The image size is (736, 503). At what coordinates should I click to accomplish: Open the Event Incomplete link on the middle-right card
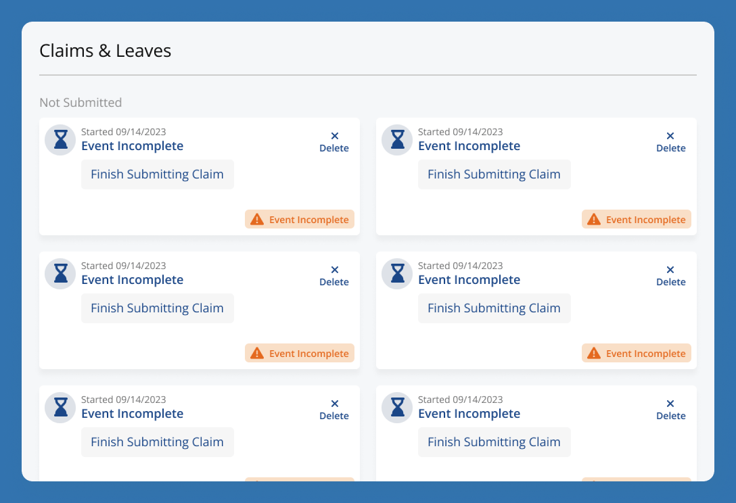(469, 279)
